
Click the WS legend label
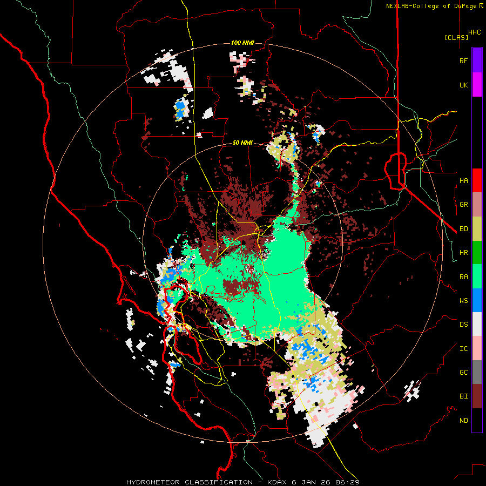pyautogui.click(x=463, y=301)
